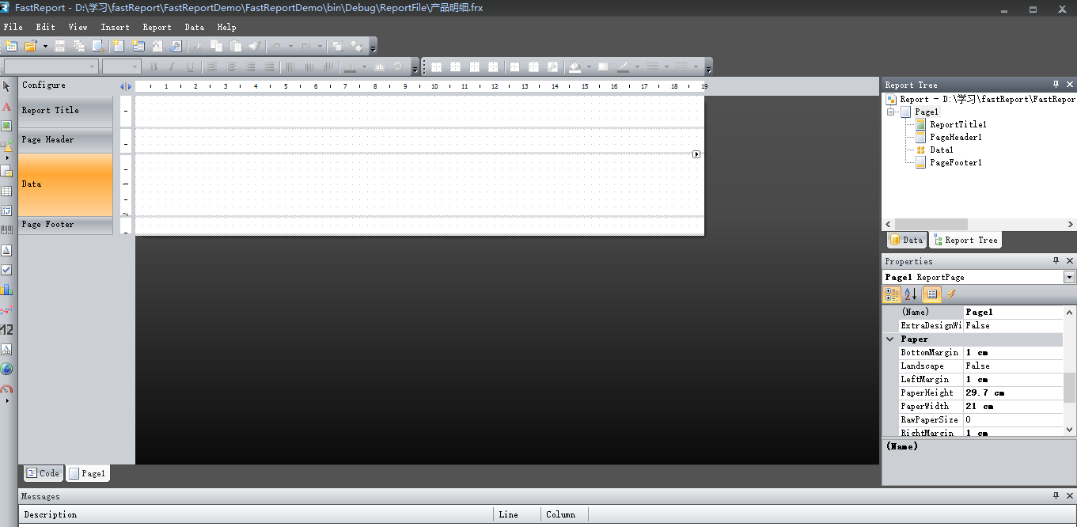Toggle align text left

coord(212,67)
